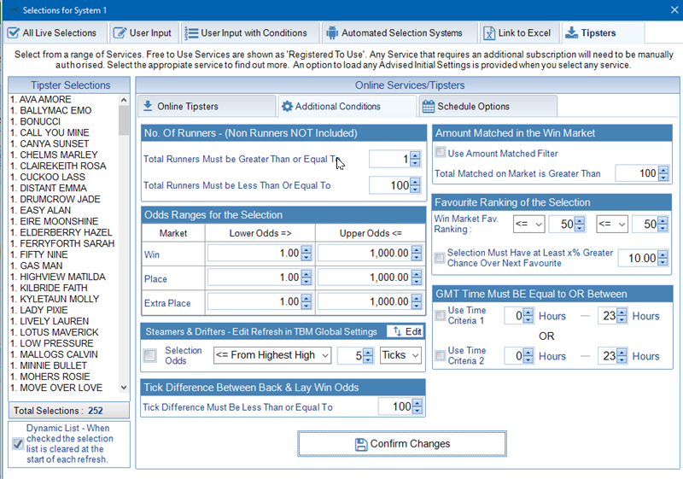Tick the Steamers Selection Odds checkbox
Screen dimensions: 683x479
[x=150, y=355]
